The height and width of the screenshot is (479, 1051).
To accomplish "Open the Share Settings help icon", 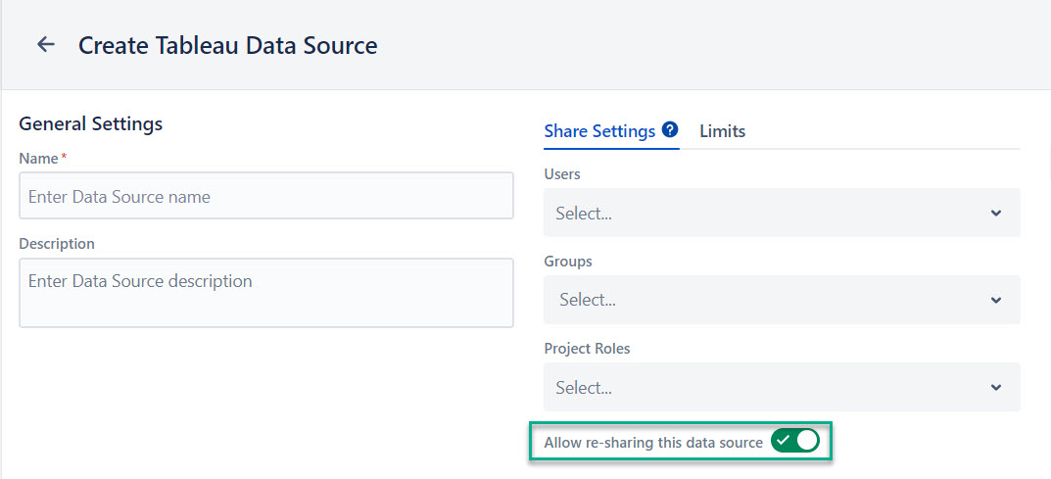I will (670, 129).
